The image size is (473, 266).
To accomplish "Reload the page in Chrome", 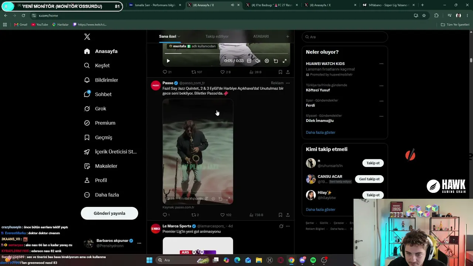I will 23,16.
